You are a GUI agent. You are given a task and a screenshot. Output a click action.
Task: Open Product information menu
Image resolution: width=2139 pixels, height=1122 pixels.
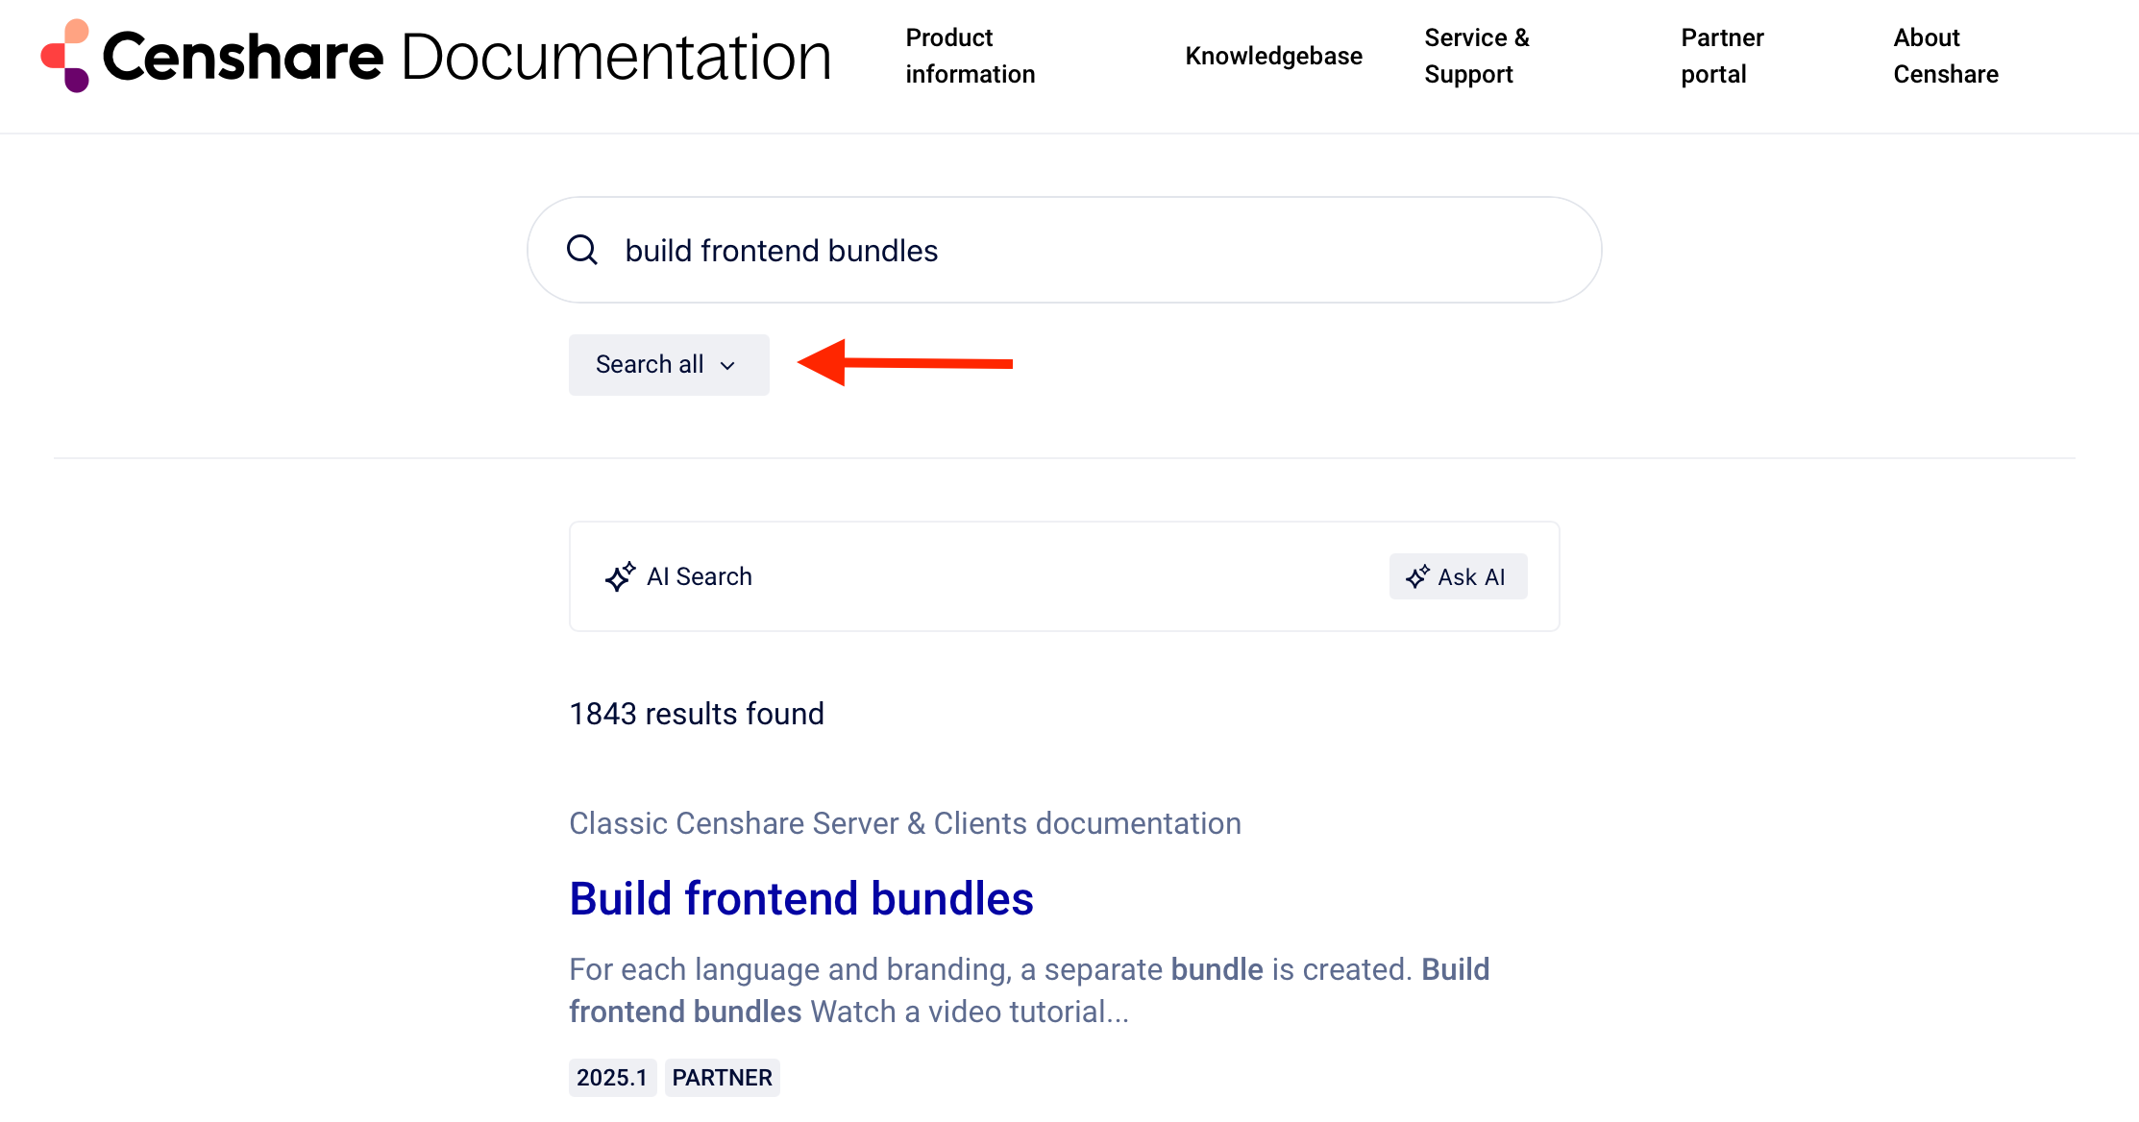(x=970, y=56)
